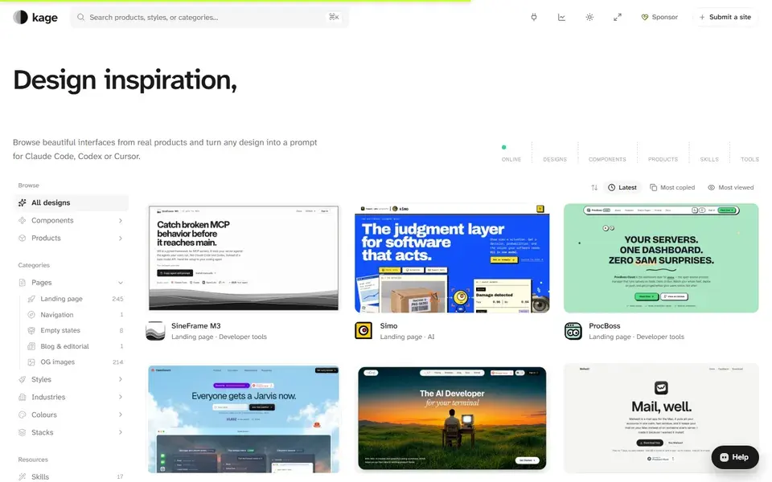Click the magnifier icon in the search bar
Image resolution: width=772 pixels, height=482 pixels.
[80, 17]
